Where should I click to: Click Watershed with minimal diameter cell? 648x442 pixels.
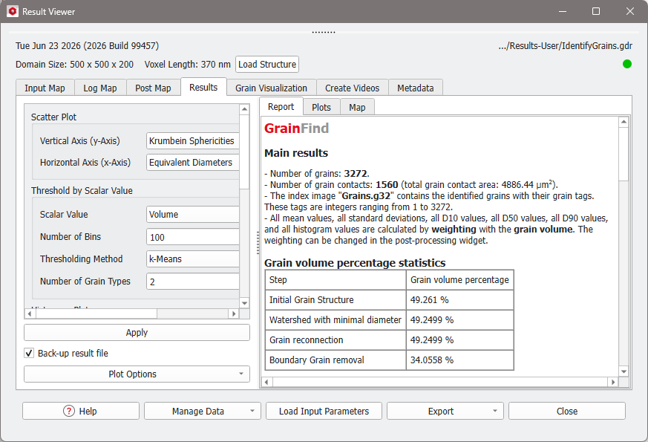tap(336, 319)
